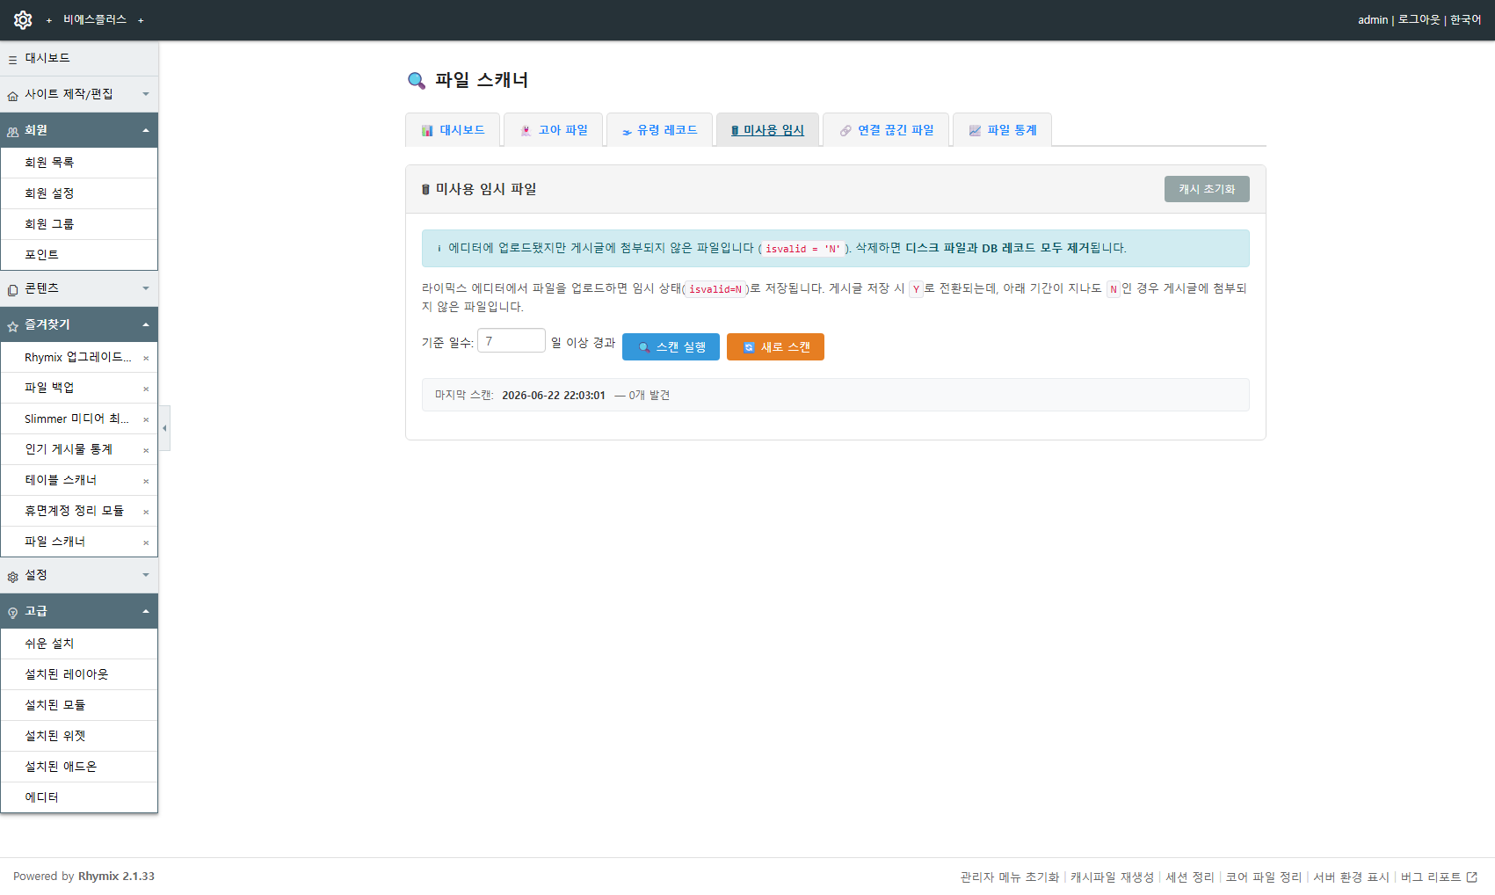
Task: Expand the 콘텐츠 menu arrow
Action: click(x=146, y=288)
